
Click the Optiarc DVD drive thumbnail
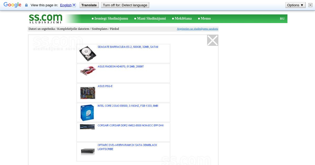[x=88, y=151]
